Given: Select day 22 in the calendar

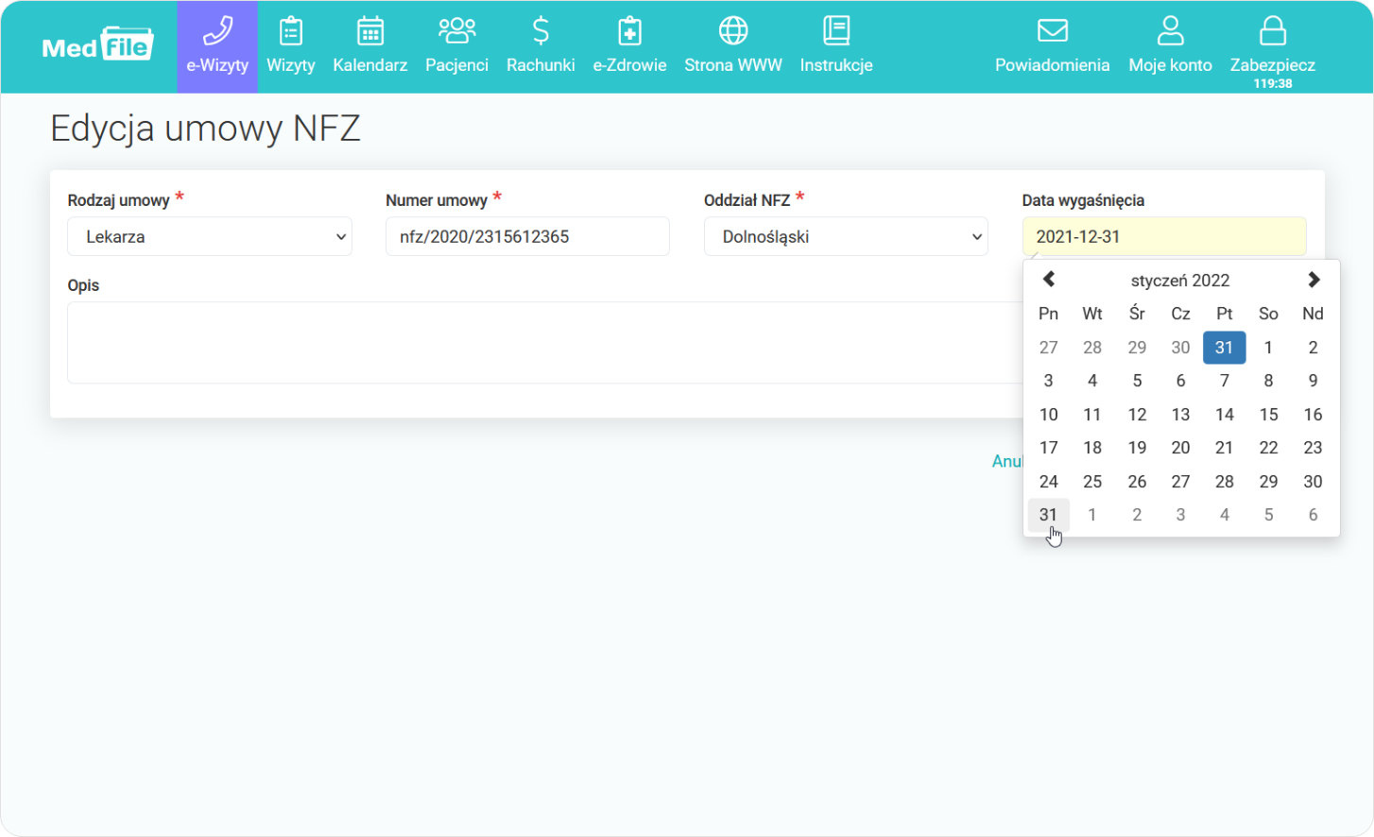Looking at the screenshot, I should [x=1268, y=448].
